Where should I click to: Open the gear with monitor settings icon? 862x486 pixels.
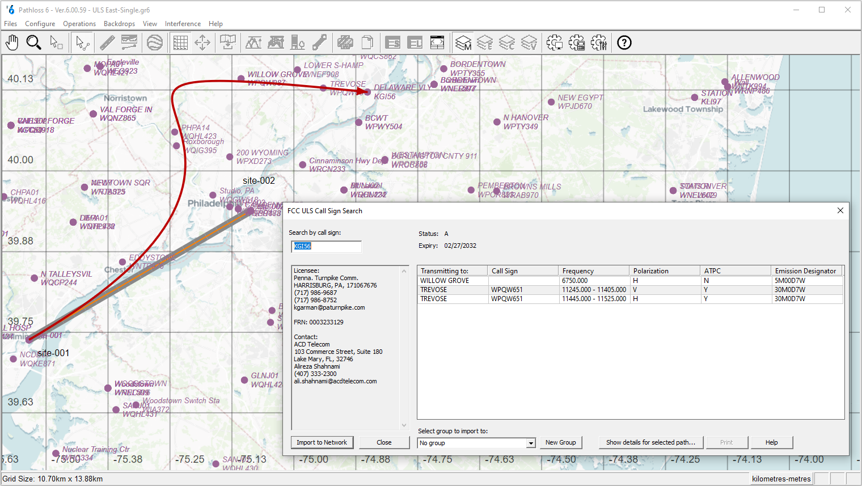[555, 43]
